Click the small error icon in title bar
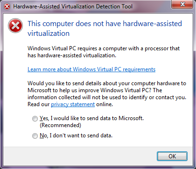This screenshot has width=196, height=169. (x=7, y=7)
